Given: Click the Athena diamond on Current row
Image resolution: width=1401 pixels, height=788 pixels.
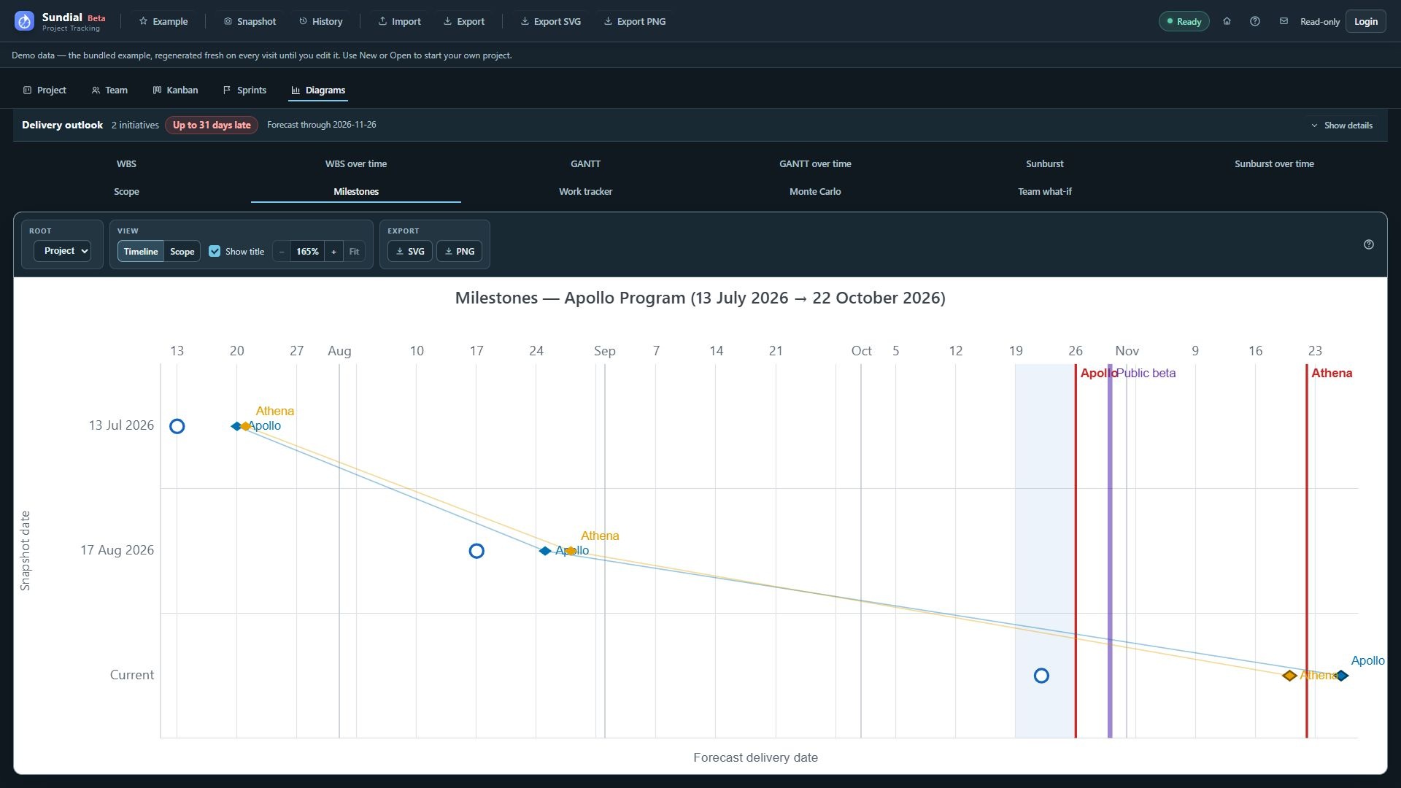Looking at the screenshot, I should pyautogui.click(x=1289, y=676).
